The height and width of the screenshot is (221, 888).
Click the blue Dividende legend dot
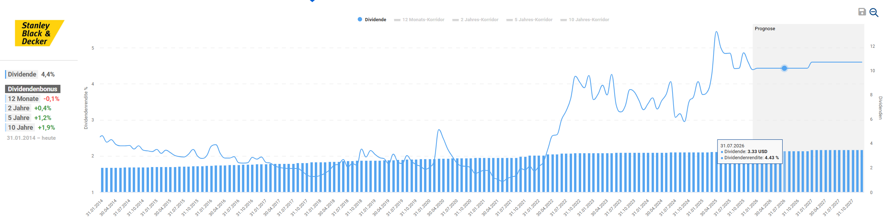pos(360,19)
